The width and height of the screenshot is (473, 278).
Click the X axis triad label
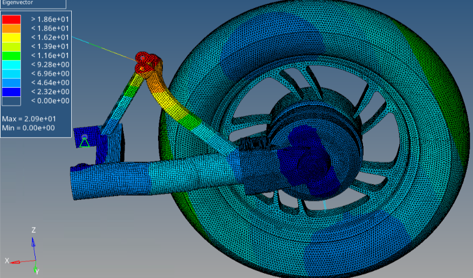(x=7, y=261)
